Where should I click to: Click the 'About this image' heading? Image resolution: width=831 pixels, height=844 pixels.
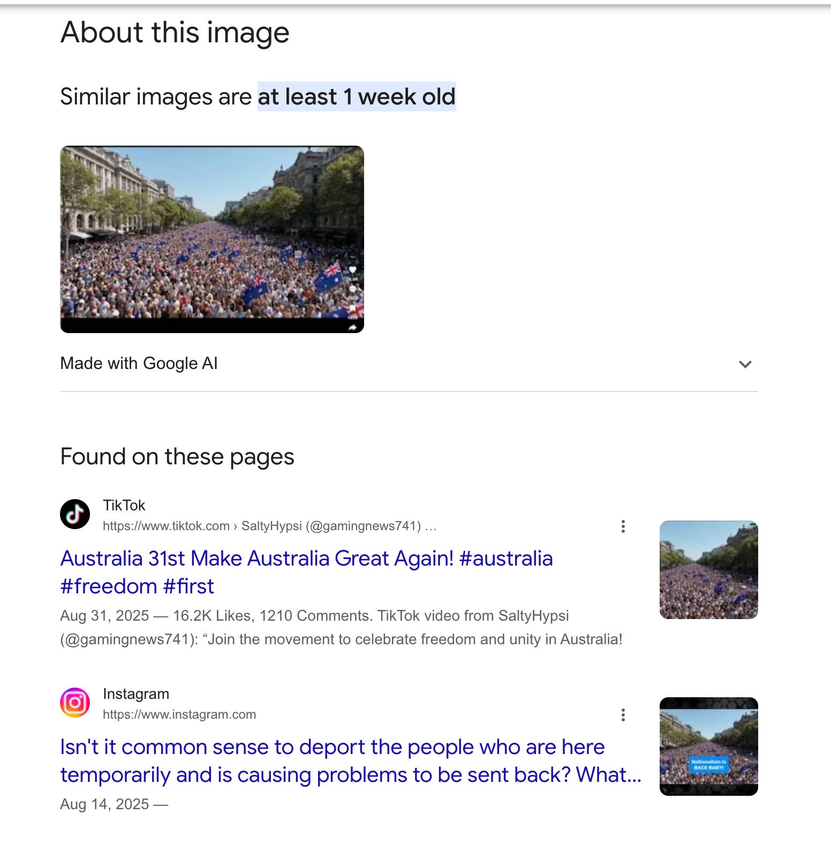click(x=175, y=32)
